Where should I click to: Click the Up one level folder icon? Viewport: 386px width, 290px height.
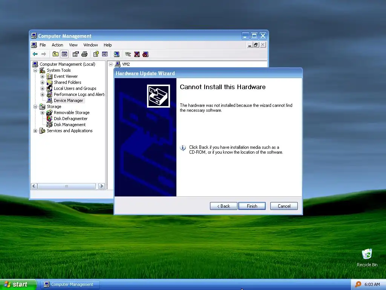56,54
